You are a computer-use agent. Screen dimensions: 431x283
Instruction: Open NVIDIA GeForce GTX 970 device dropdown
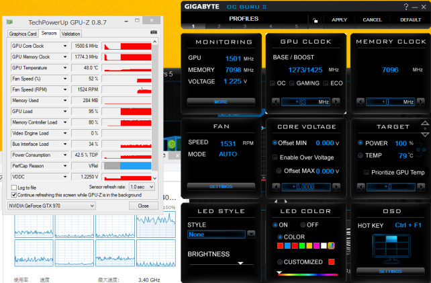[52, 206]
